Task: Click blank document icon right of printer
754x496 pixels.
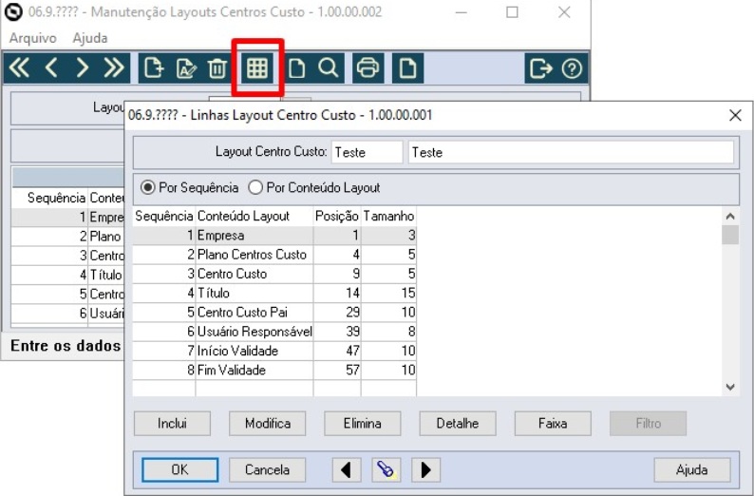Action: (x=407, y=67)
